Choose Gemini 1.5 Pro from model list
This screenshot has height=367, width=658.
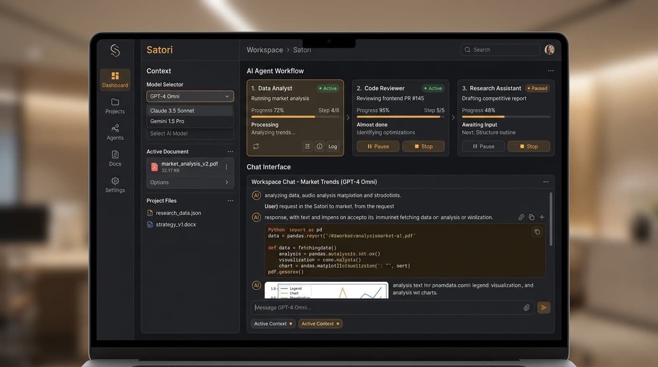pyautogui.click(x=190, y=121)
